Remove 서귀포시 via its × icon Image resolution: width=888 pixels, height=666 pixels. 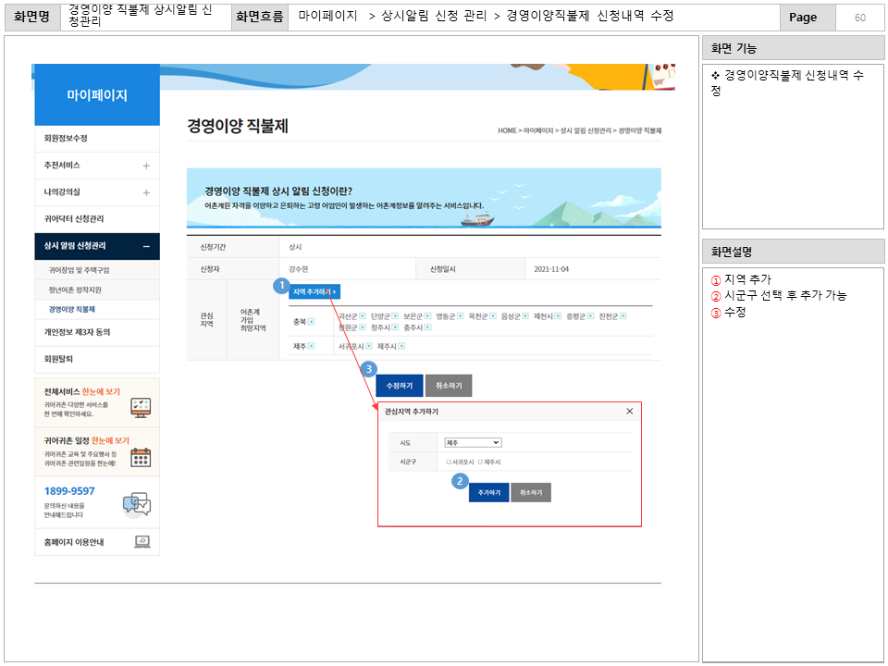point(367,346)
